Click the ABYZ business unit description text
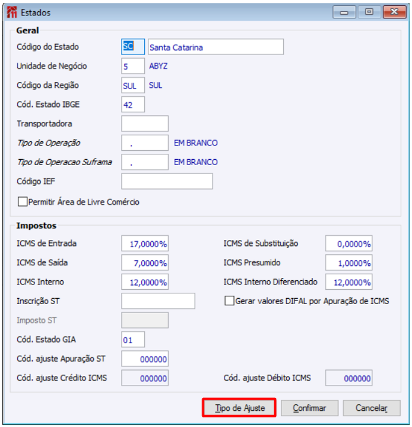The height and width of the screenshot is (427, 412). point(158,66)
